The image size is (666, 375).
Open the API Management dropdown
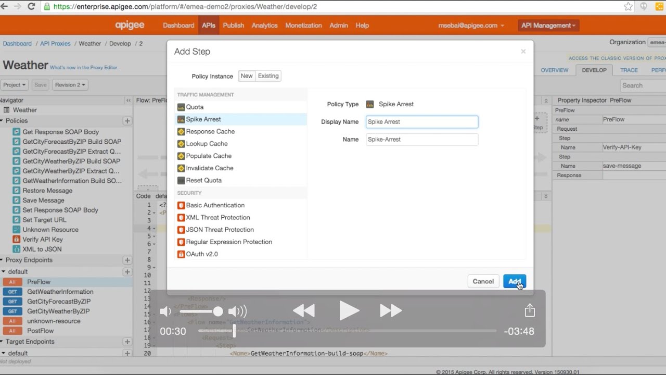coord(548,26)
